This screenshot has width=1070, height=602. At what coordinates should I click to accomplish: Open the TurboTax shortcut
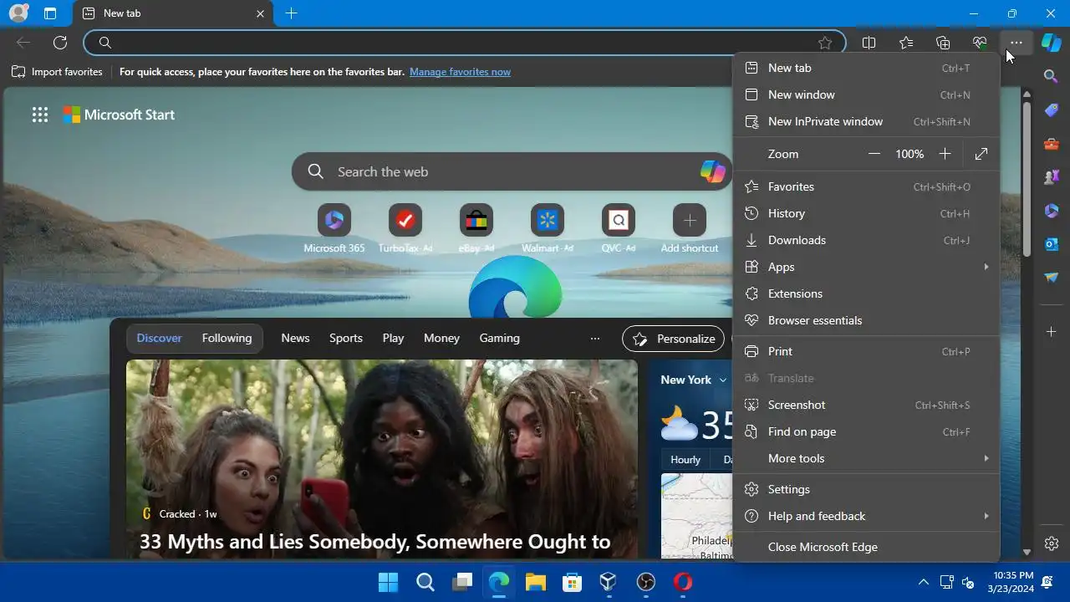[x=405, y=228]
